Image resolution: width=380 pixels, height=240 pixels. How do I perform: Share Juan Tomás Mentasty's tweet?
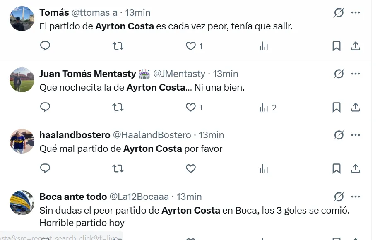click(356, 108)
